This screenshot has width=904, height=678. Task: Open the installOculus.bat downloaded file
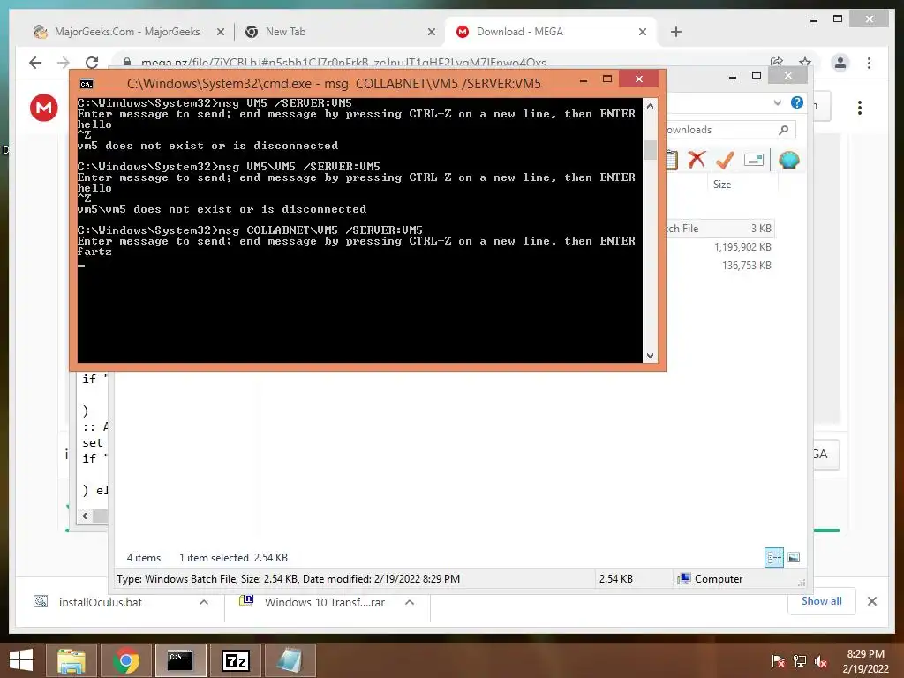(101, 602)
